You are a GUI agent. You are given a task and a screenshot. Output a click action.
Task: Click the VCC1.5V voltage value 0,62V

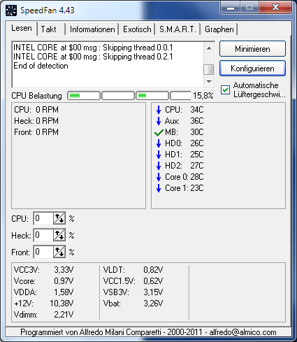tap(153, 281)
